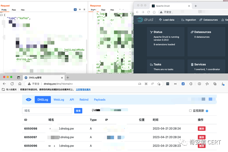This screenshot has width=228, height=152.
Task: Select the DNSLog管理 browser tab
Action: [x=43, y=78]
